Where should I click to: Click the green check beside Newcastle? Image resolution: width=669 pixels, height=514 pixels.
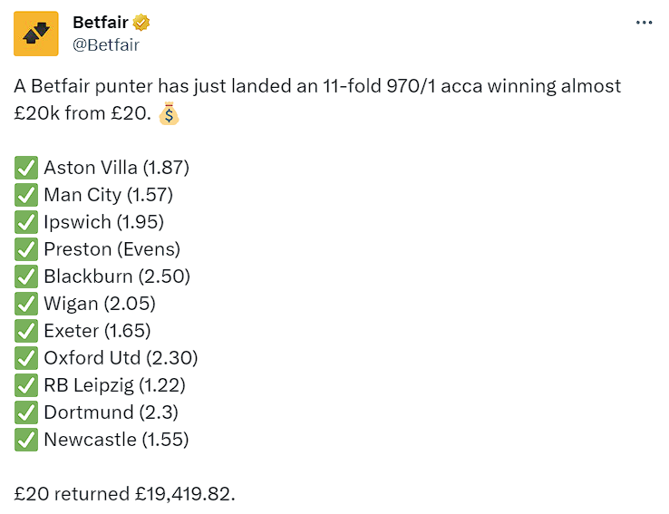click(26, 440)
